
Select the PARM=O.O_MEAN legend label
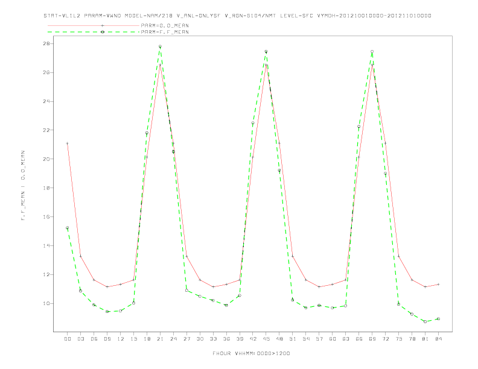pyautogui.click(x=165, y=25)
